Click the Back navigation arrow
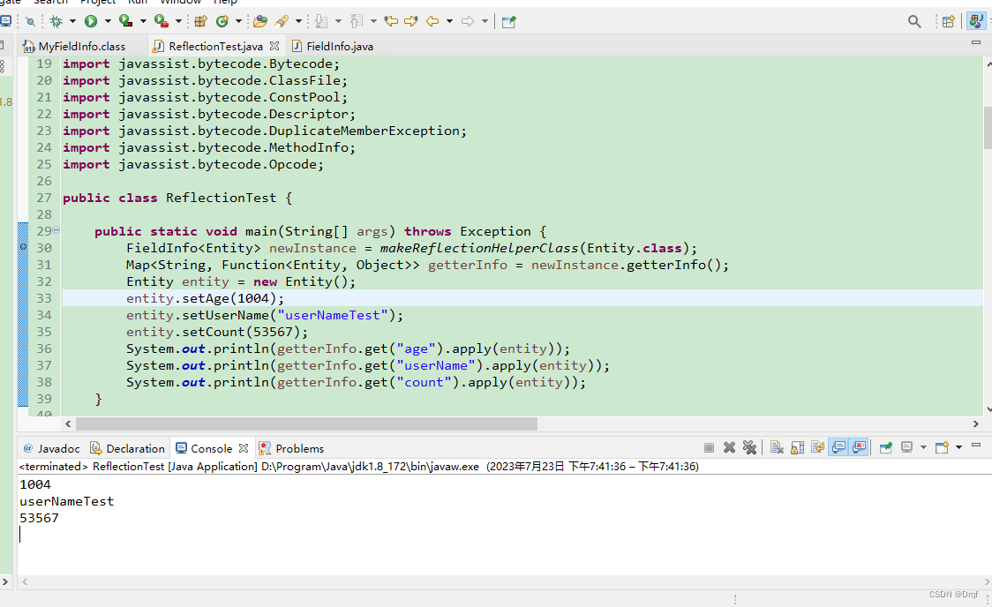 tap(432, 21)
